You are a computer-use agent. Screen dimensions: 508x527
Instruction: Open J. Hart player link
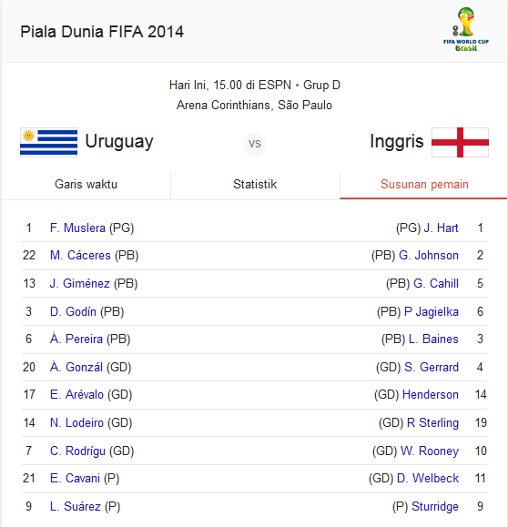(442, 228)
